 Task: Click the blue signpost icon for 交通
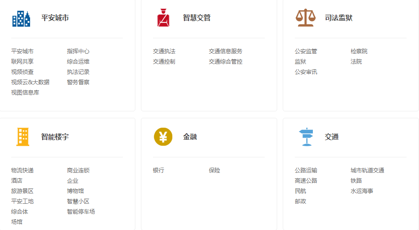coord(306,137)
